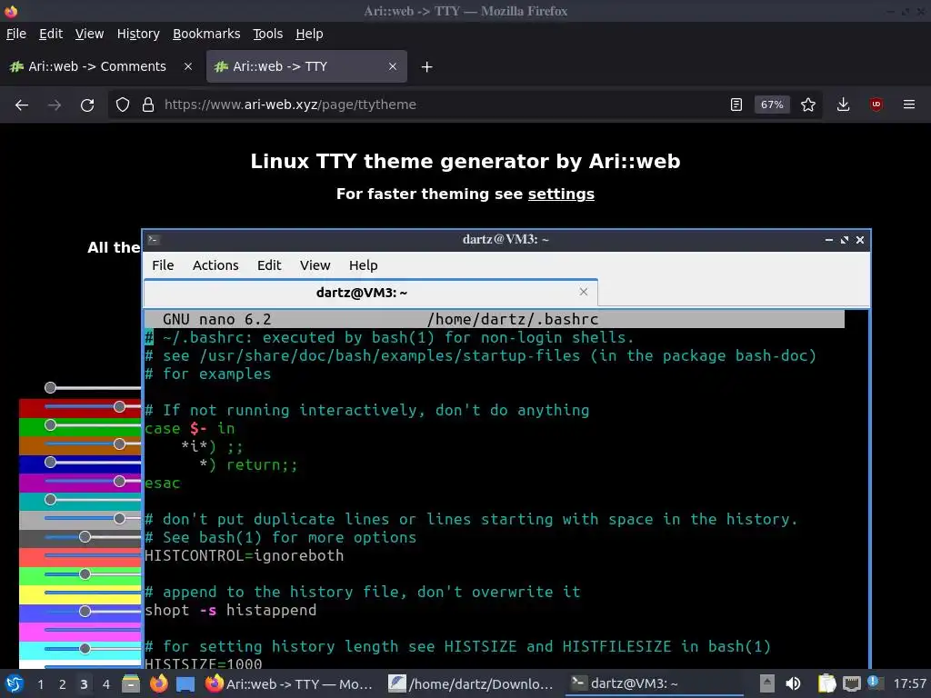Click the yellow color slider track
931x698 pixels.
click(x=93, y=593)
